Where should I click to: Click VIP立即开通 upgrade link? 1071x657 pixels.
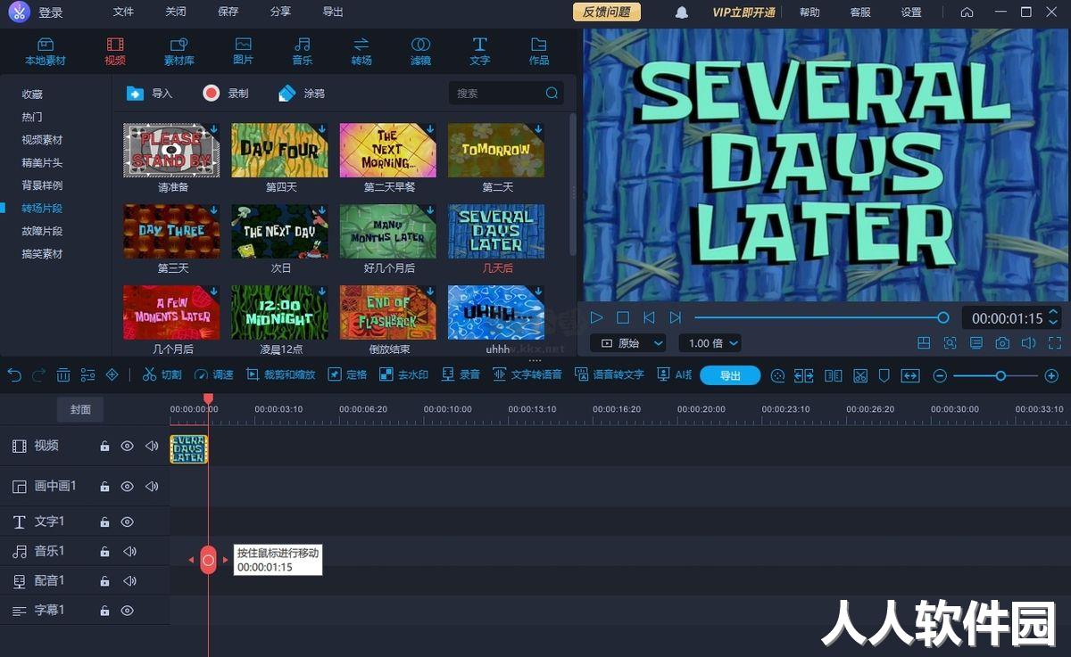pyautogui.click(x=743, y=12)
